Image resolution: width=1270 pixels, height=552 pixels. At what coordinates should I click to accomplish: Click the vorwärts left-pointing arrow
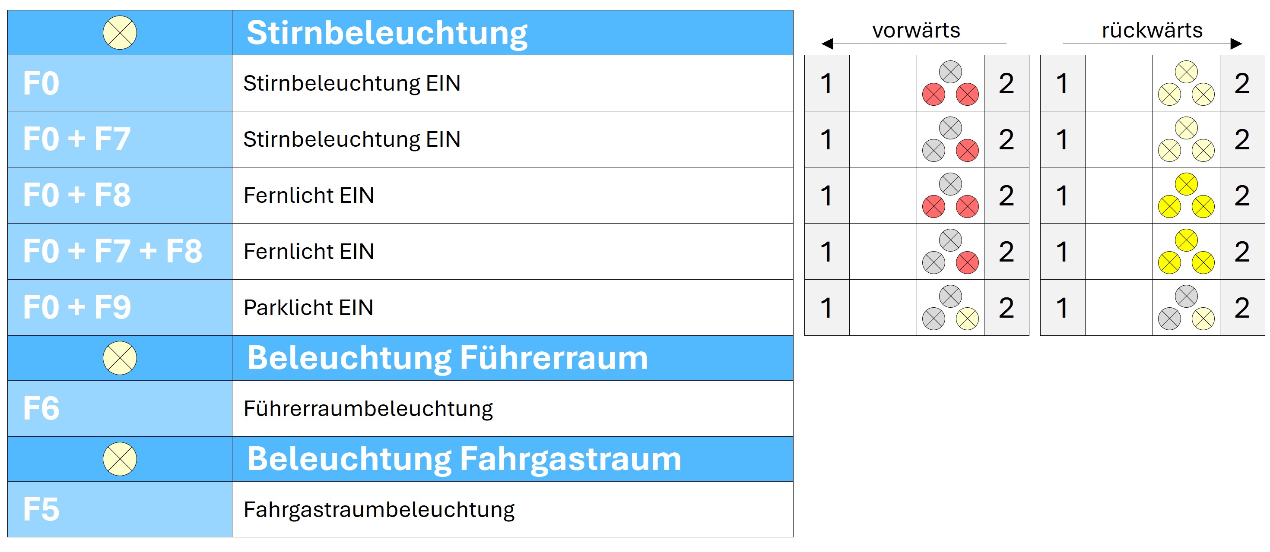[827, 44]
